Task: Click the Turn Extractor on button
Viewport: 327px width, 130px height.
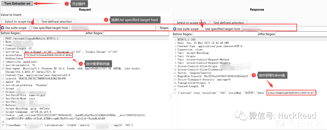Action: click(x=17, y=3)
